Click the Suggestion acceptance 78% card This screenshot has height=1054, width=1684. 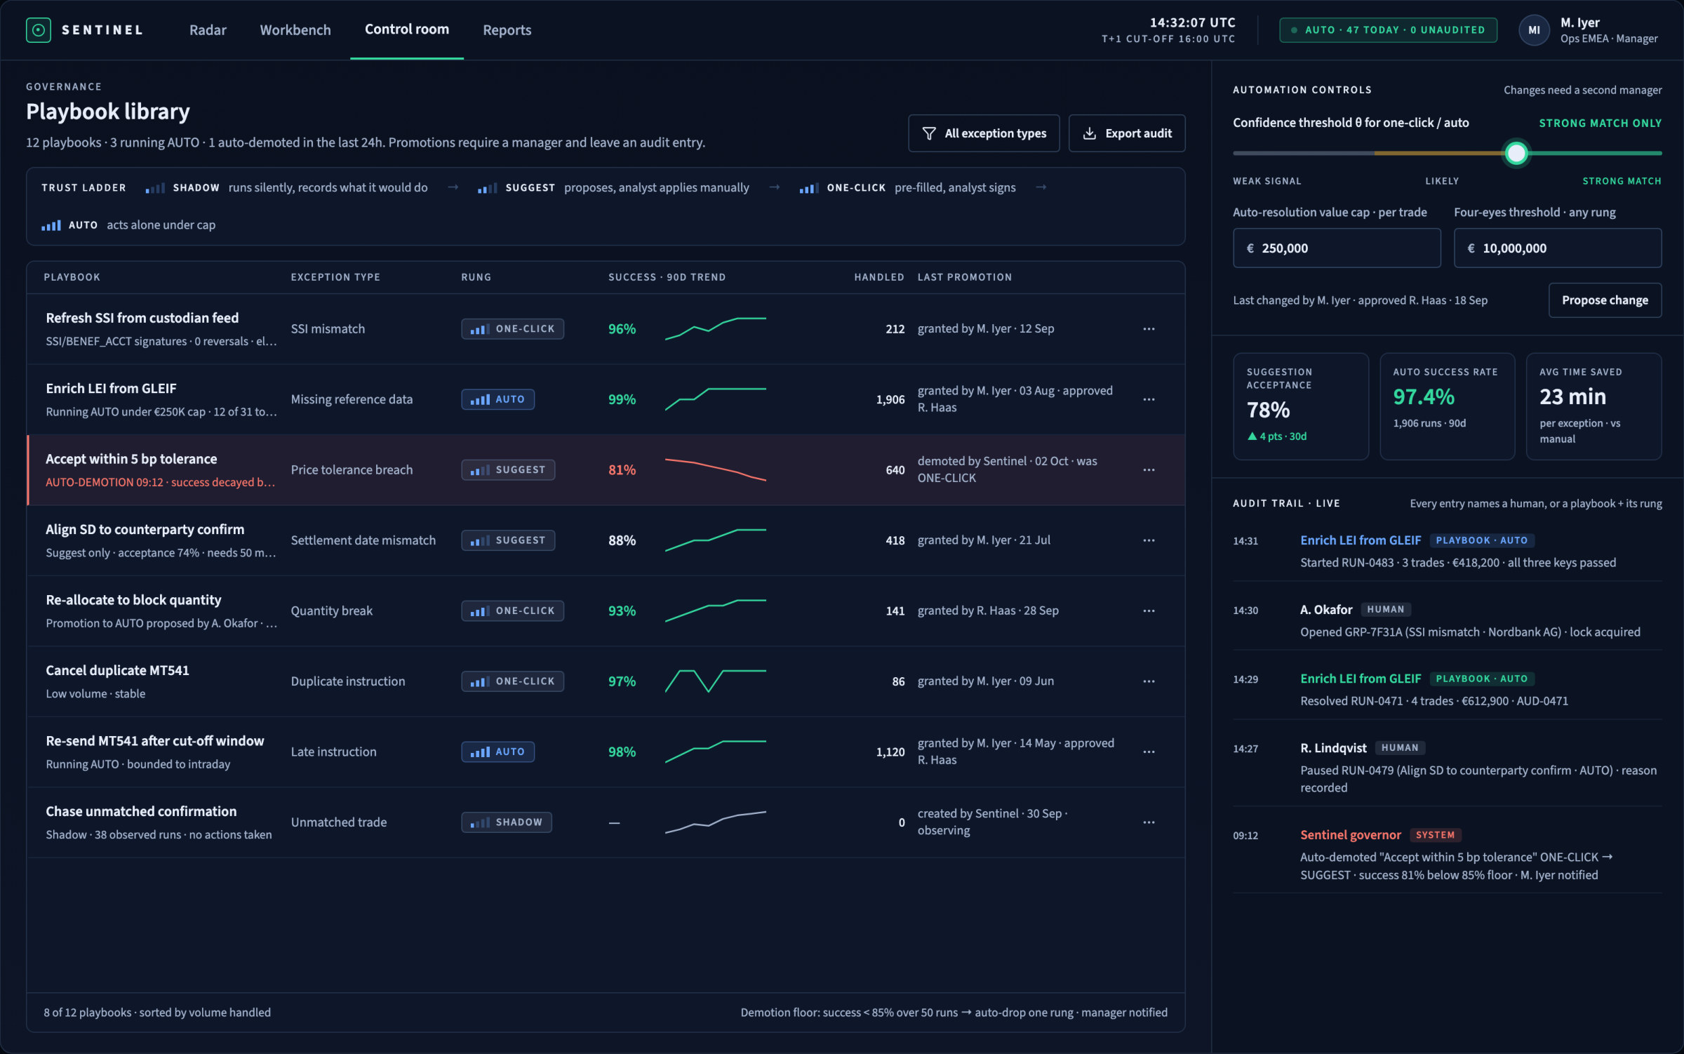[x=1301, y=406]
